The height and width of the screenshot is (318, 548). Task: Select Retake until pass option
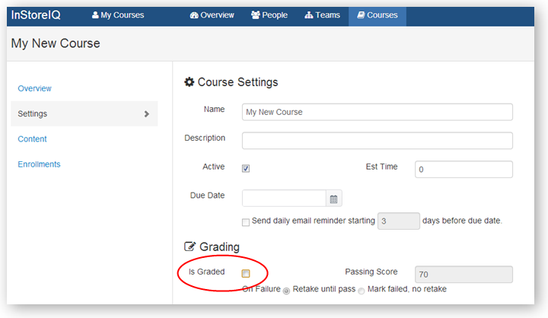[x=286, y=290]
